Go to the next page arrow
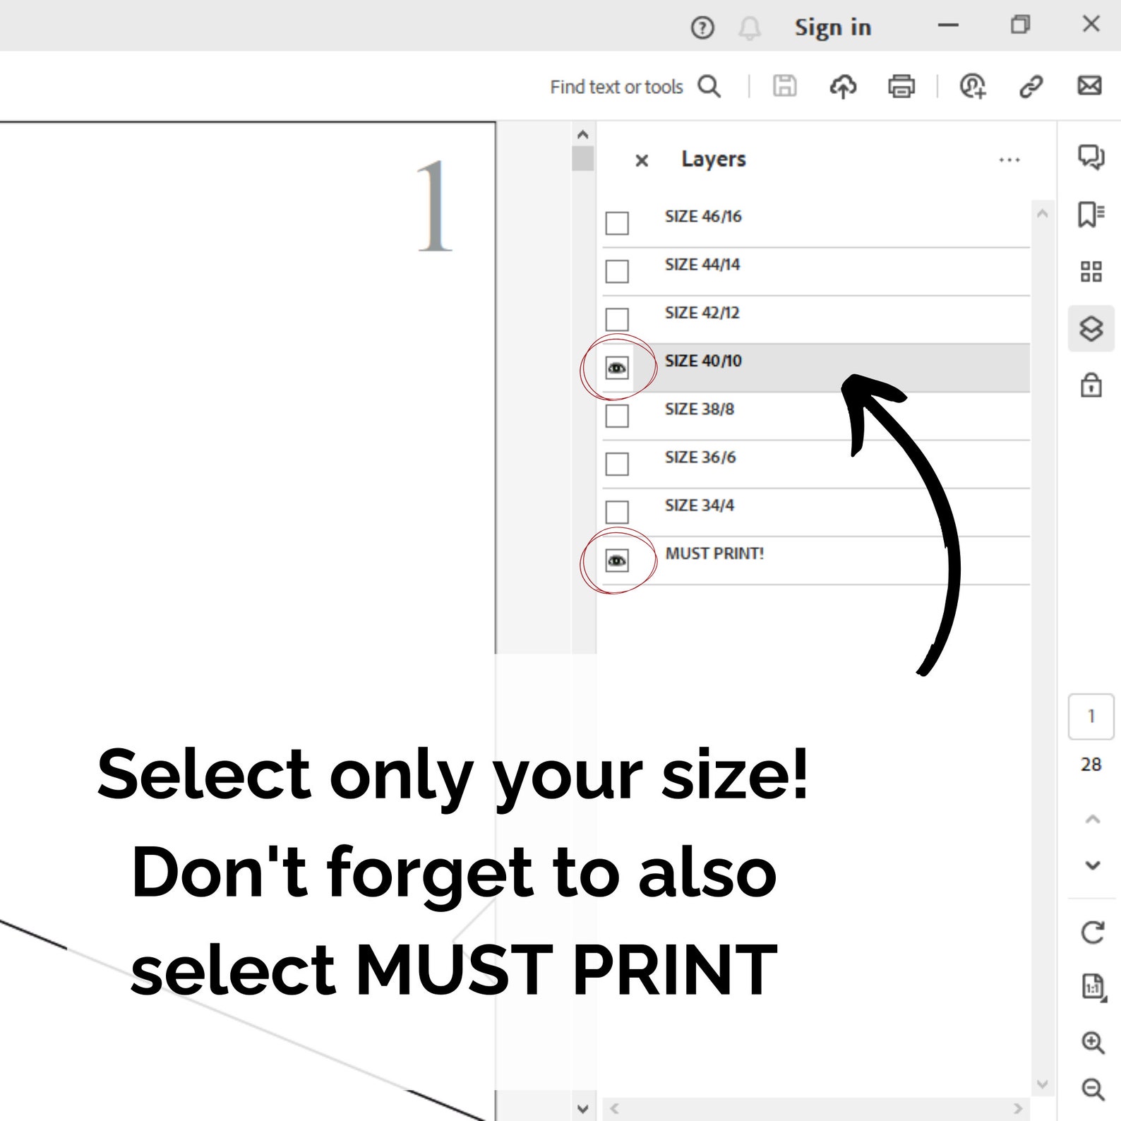This screenshot has width=1121, height=1121. pos(1093,865)
